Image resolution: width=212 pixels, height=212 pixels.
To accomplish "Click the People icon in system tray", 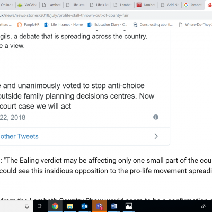I will click(x=204, y=206).
